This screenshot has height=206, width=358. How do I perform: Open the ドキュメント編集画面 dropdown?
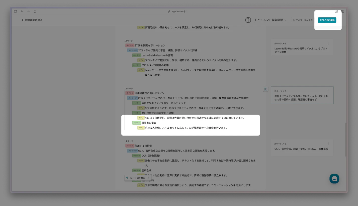(271, 20)
